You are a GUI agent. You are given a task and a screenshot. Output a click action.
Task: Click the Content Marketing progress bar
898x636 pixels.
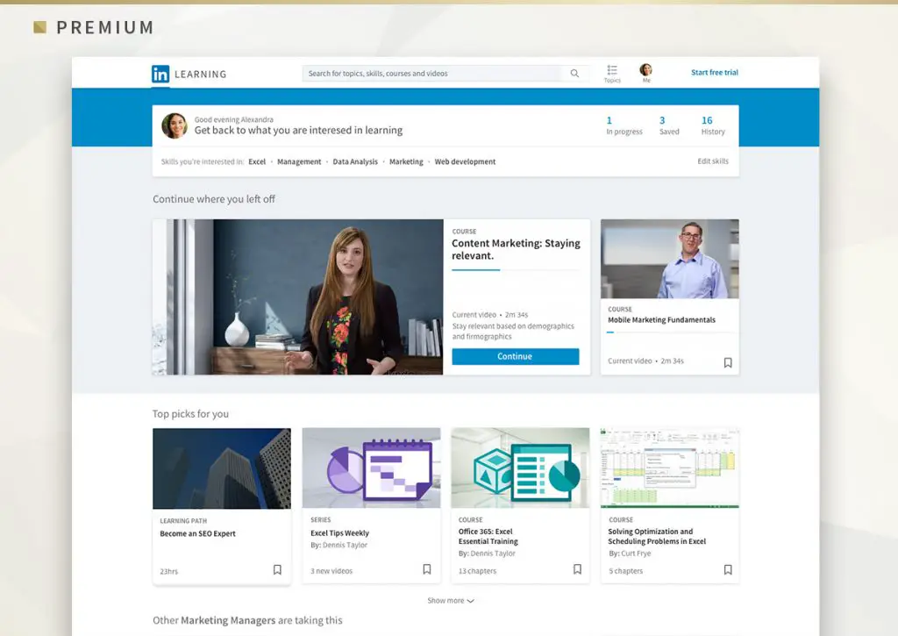[516, 269]
